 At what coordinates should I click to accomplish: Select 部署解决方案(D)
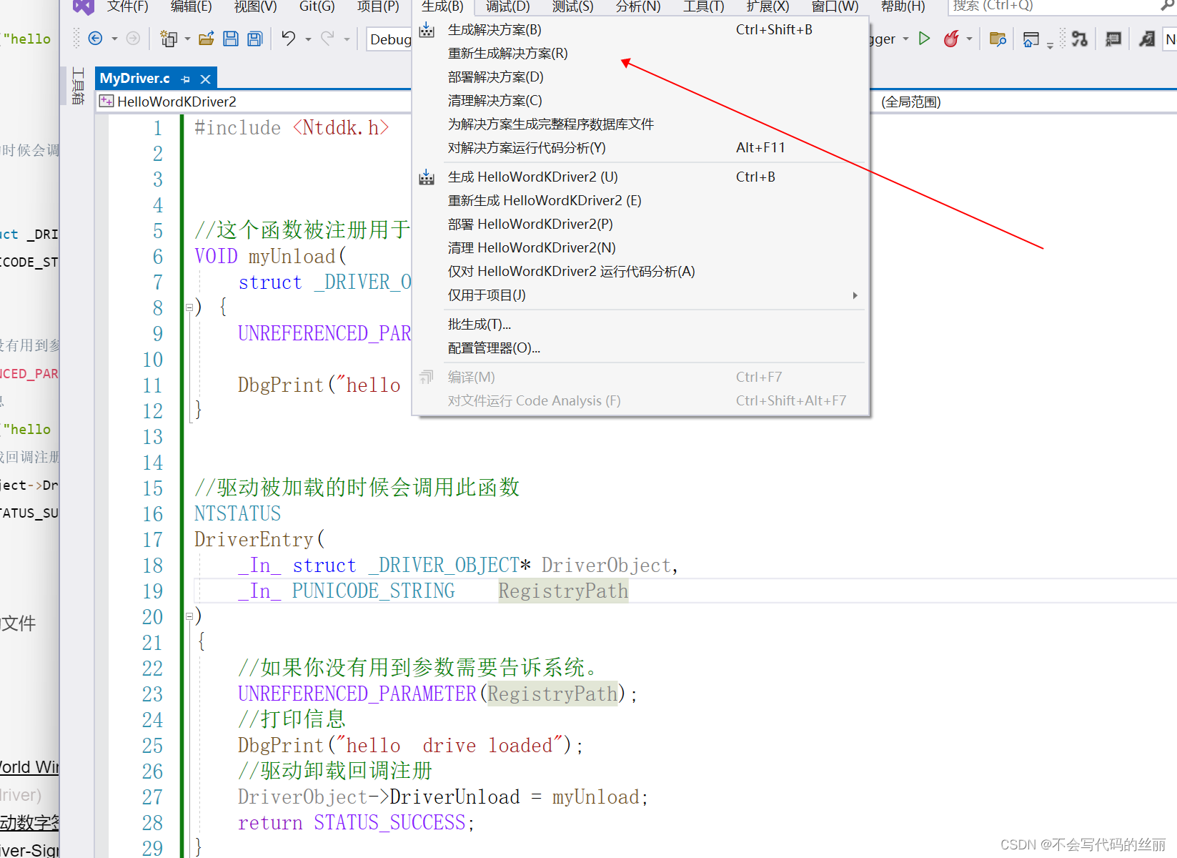click(x=641, y=77)
